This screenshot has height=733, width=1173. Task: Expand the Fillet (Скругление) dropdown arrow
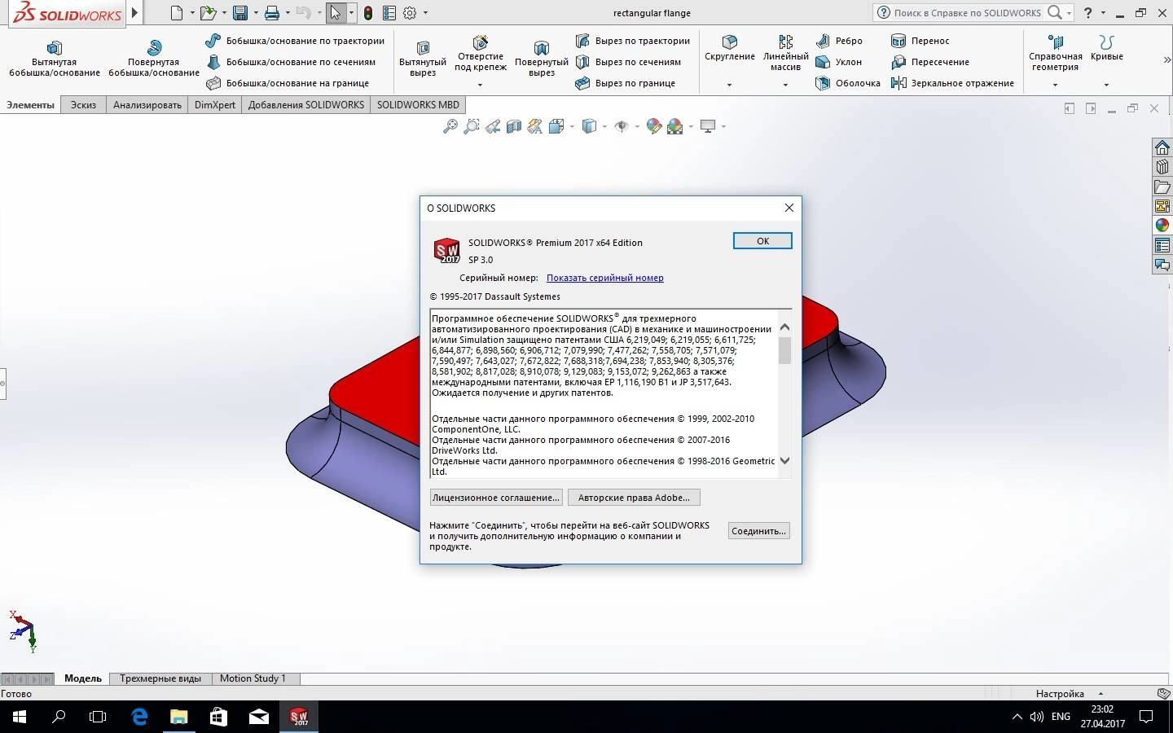(x=729, y=85)
